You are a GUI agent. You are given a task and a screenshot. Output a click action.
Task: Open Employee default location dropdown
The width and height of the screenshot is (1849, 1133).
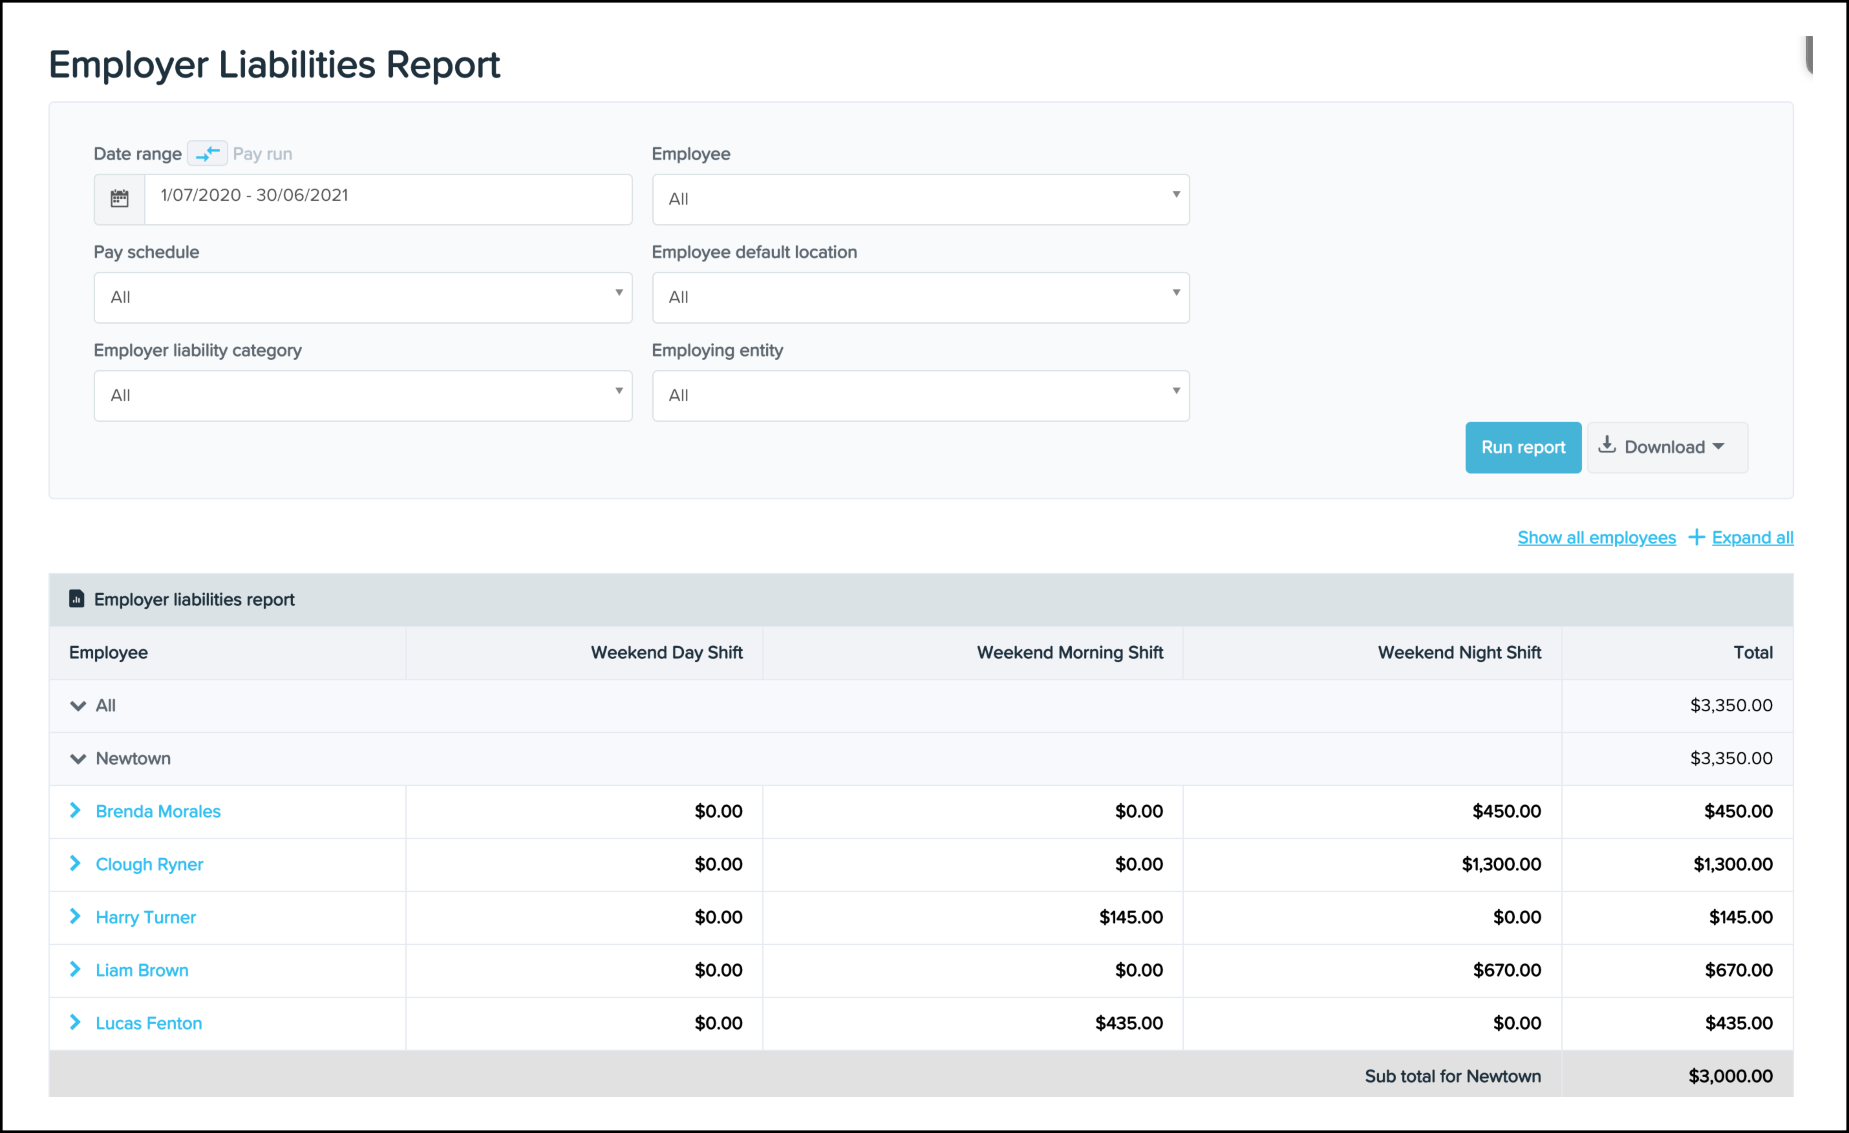pyautogui.click(x=920, y=298)
